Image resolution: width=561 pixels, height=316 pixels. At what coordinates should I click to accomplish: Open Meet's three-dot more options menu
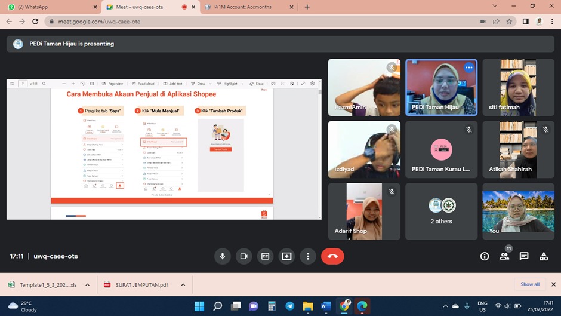pyautogui.click(x=308, y=256)
